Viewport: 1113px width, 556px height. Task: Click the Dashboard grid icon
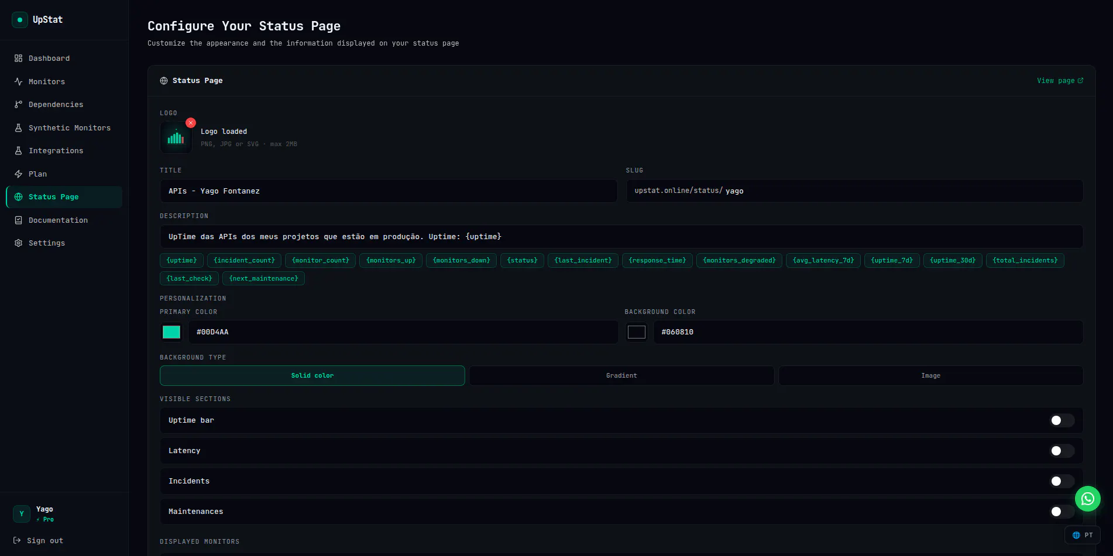tap(18, 58)
